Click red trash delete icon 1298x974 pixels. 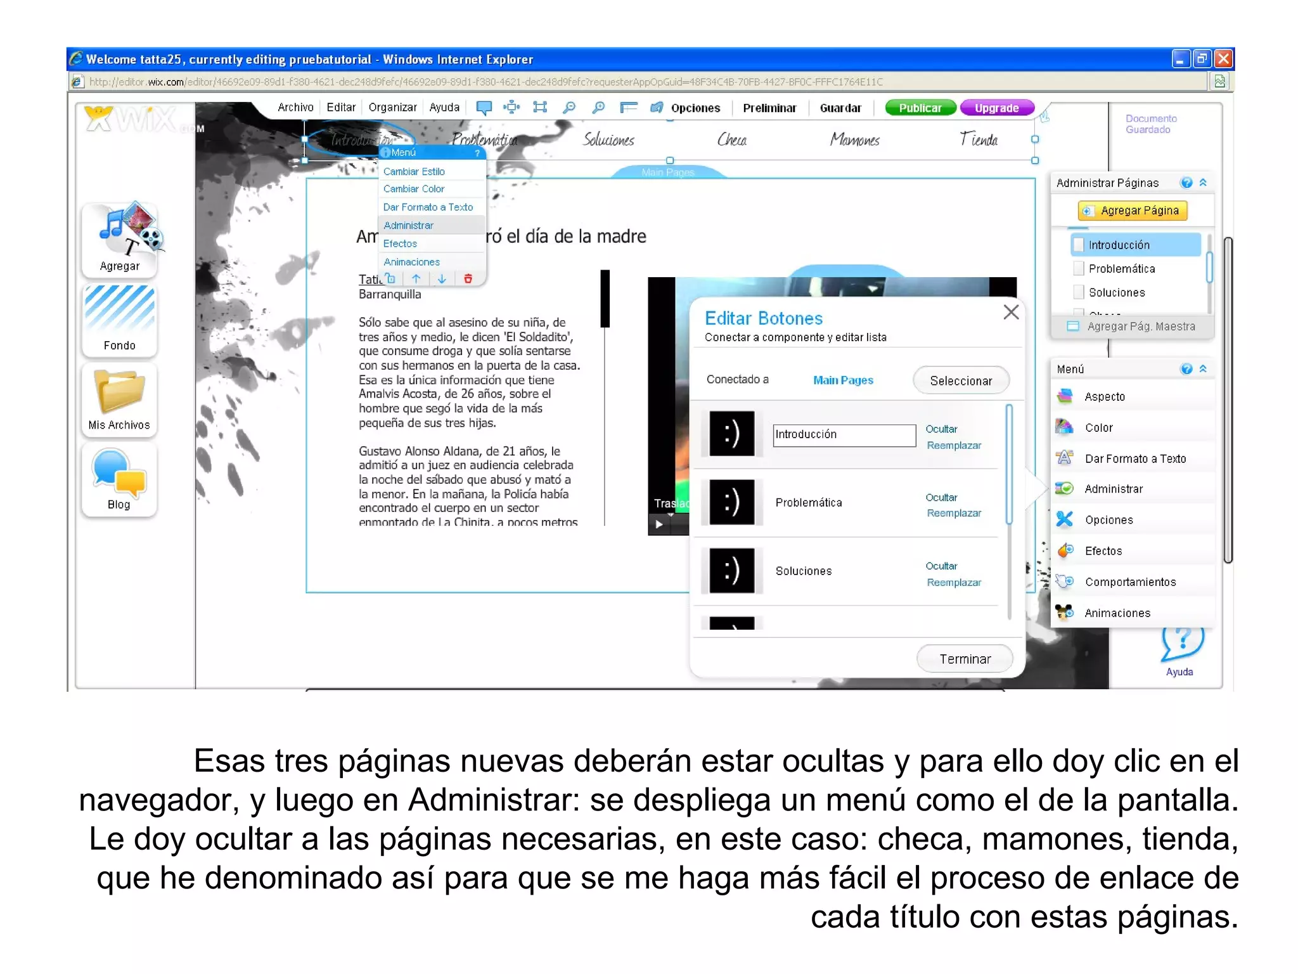[x=468, y=278]
